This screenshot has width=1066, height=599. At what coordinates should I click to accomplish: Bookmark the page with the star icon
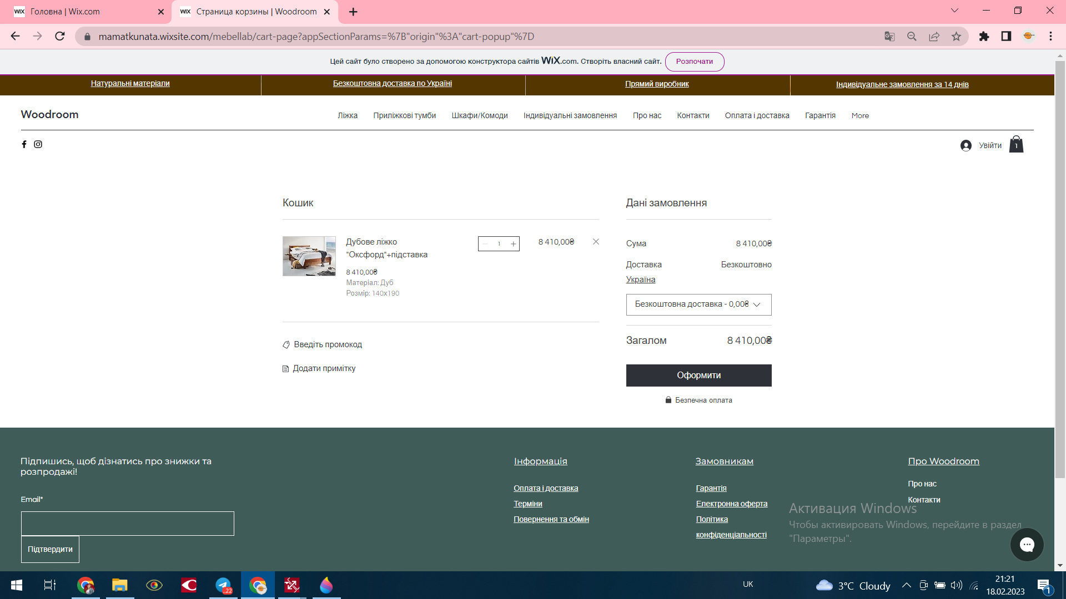(x=956, y=37)
